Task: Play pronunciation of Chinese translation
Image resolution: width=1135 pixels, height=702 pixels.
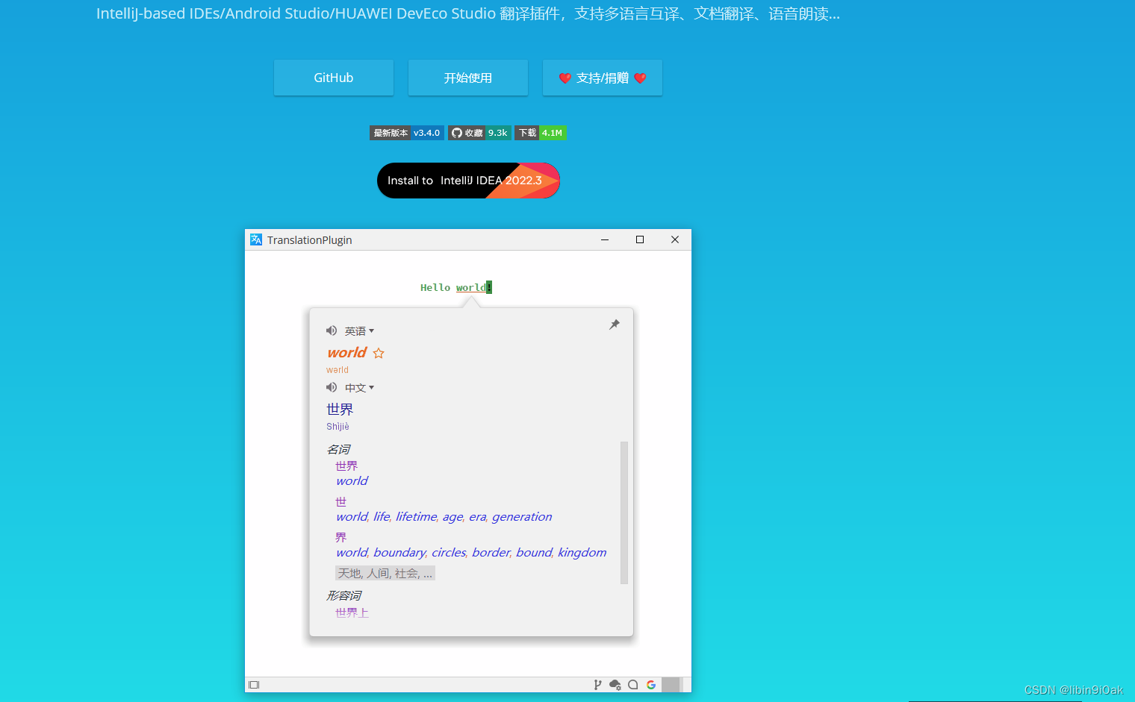Action: click(332, 387)
